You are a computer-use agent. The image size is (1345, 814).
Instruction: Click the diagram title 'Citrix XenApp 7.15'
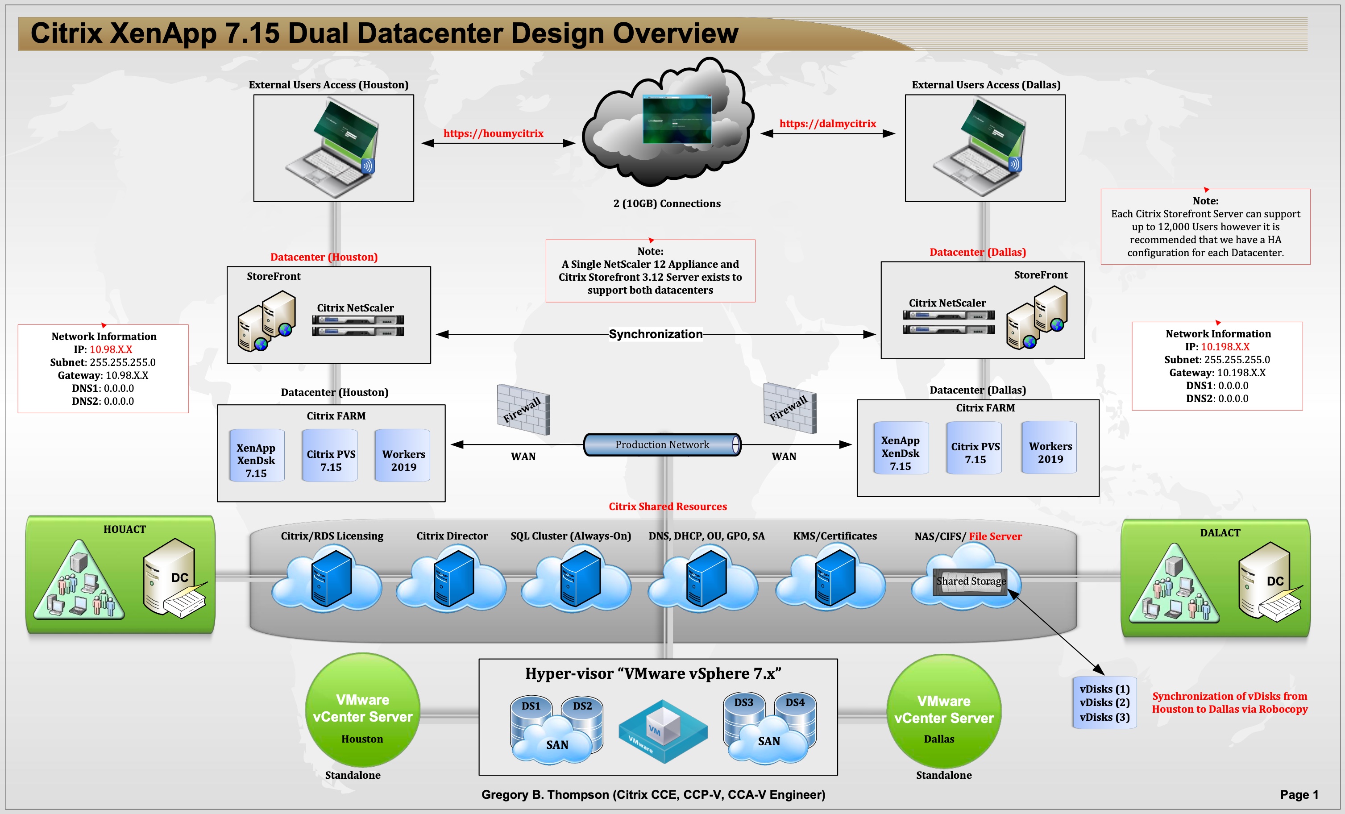click(x=384, y=33)
